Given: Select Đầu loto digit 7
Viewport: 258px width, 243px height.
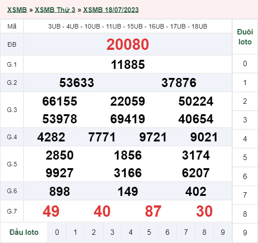Looking at the screenshot, I should [x=186, y=232].
